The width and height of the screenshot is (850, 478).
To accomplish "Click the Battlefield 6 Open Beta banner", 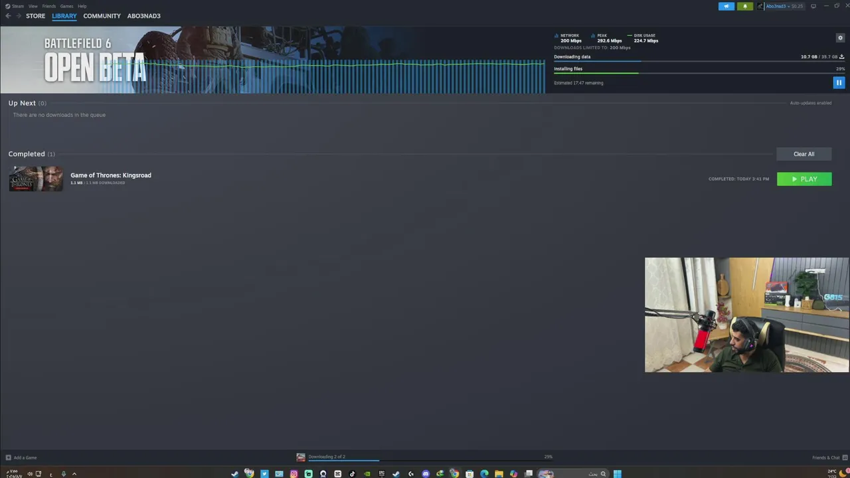I will tap(272, 60).
